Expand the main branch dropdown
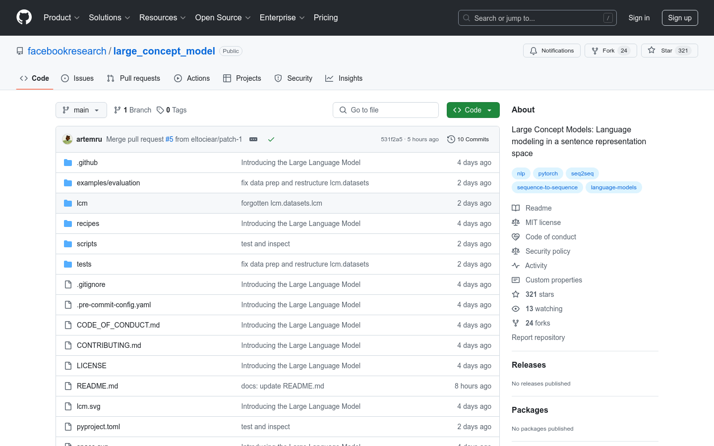The height and width of the screenshot is (446, 714). [x=81, y=110]
